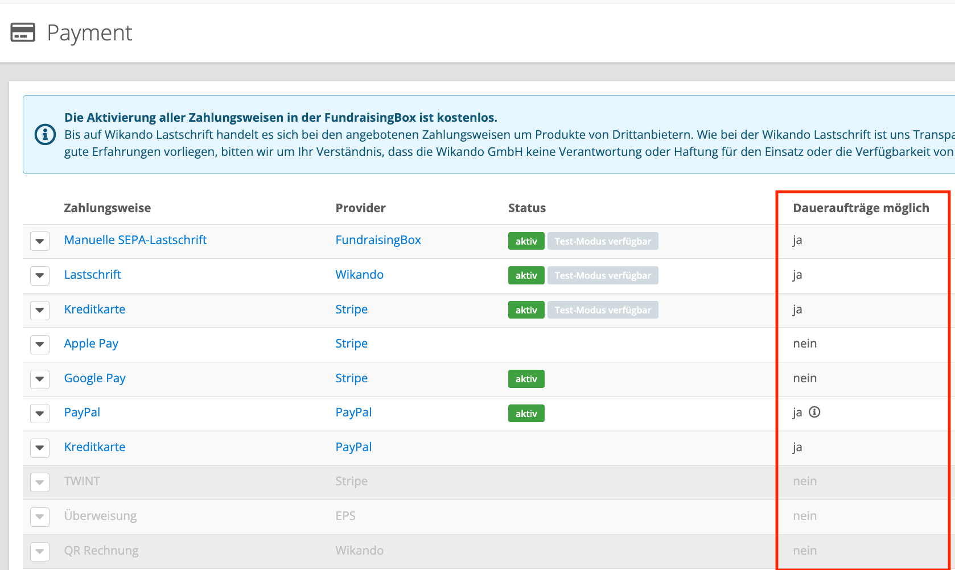
Task: Click the aktiv badge for Stripe Kreditkarte
Action: [x=526, y=310]
